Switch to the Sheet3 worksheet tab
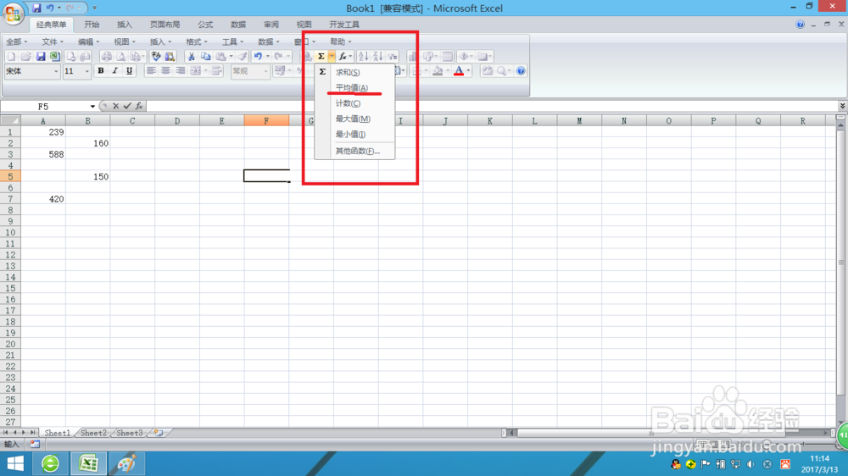848x476 pixels. point(130,433)
